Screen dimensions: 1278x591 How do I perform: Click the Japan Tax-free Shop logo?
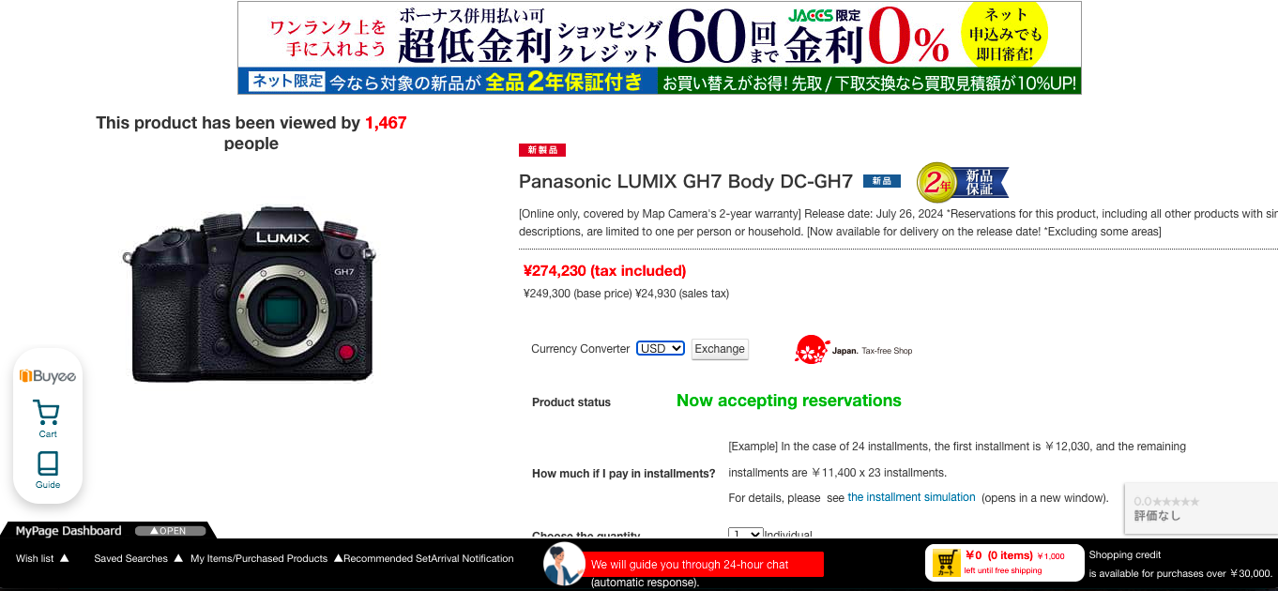click(x=853, y=350)
